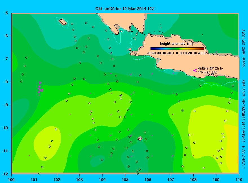Click the x-axis label '100'
The width and height of the screenshot is (248, 183).
11,180
